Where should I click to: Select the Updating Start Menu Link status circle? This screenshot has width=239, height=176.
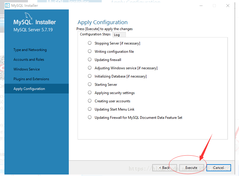point(90,109)
